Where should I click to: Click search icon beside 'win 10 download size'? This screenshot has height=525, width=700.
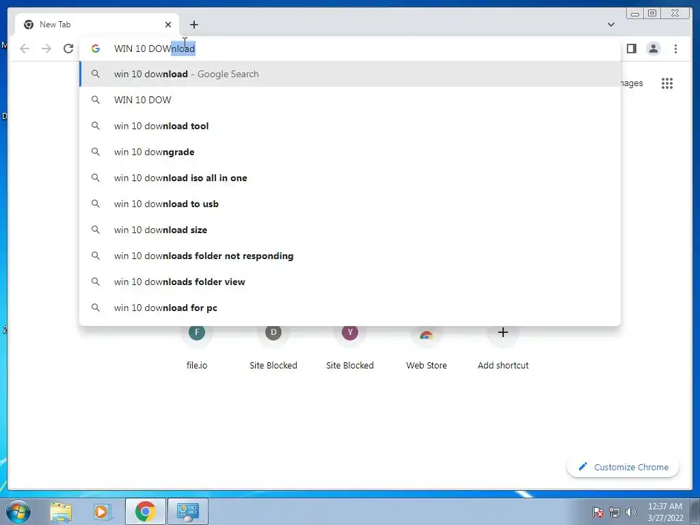[96, 230]
